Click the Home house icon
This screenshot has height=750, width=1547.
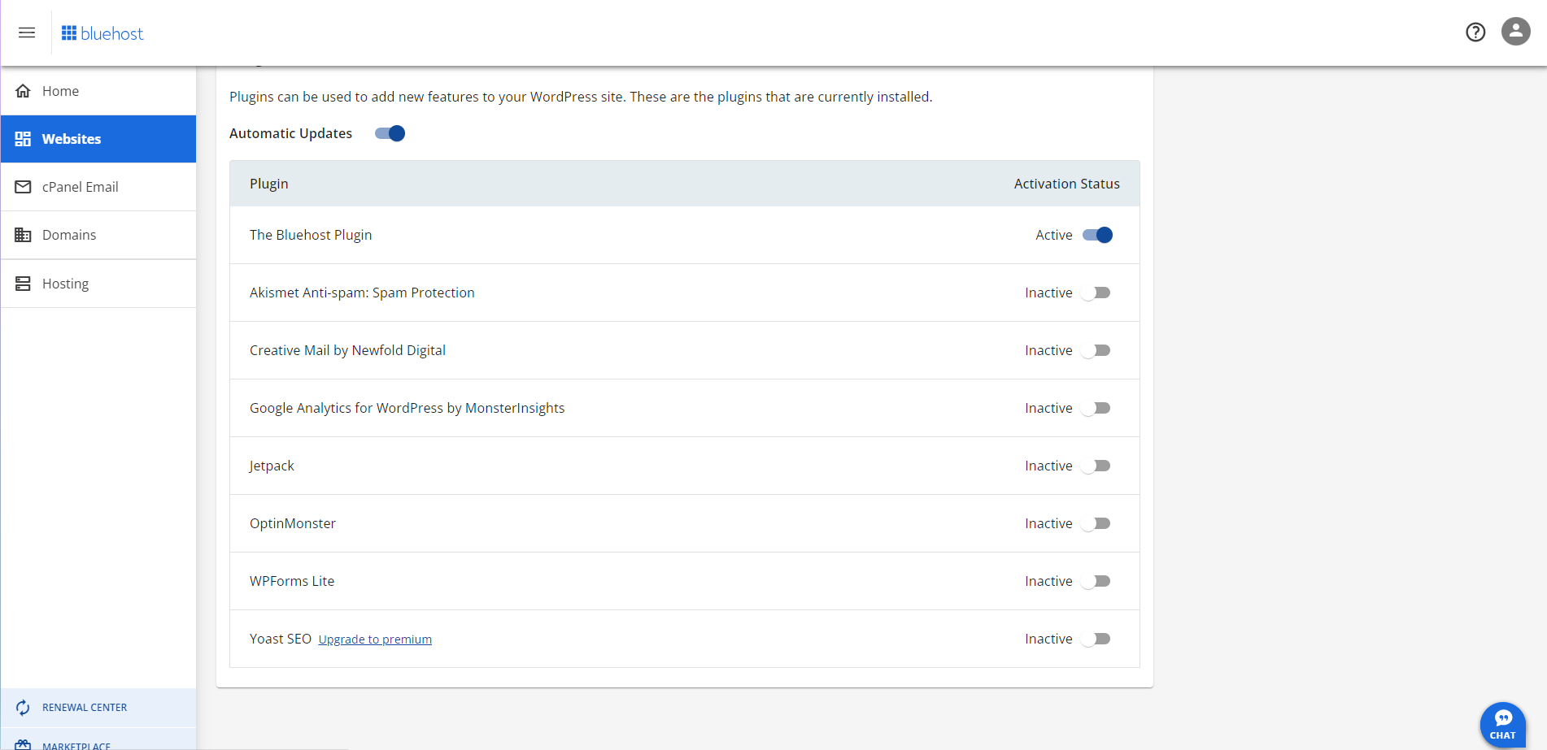click(23, 91)
